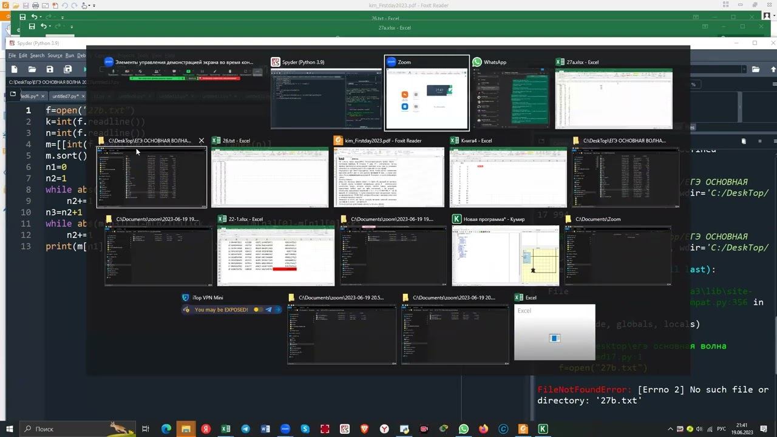Viewport: 777px width, 437px height.
Task: Open Skype from the taskbar
Action: [x=305, y=429]
